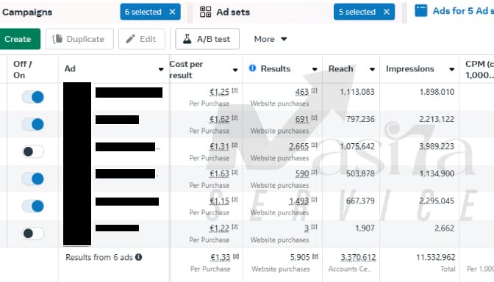The image size is (494, 282).
Task: Open the total reach 3,370,612 link
Action: (358, 257)
